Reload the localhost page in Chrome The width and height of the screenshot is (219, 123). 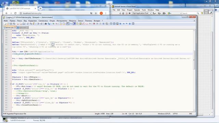click(15, 13)
